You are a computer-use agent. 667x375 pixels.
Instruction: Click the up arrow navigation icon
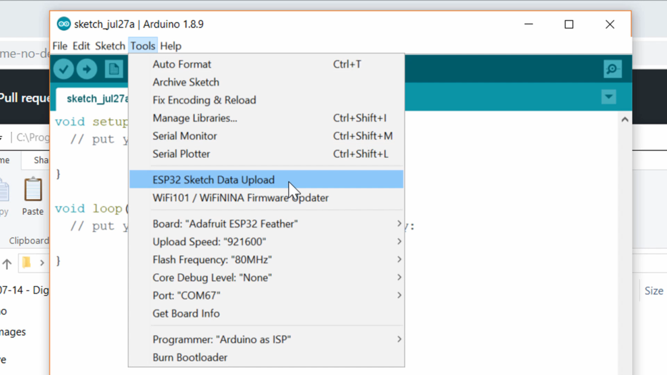pyautogui.click(x=7, y=263)
